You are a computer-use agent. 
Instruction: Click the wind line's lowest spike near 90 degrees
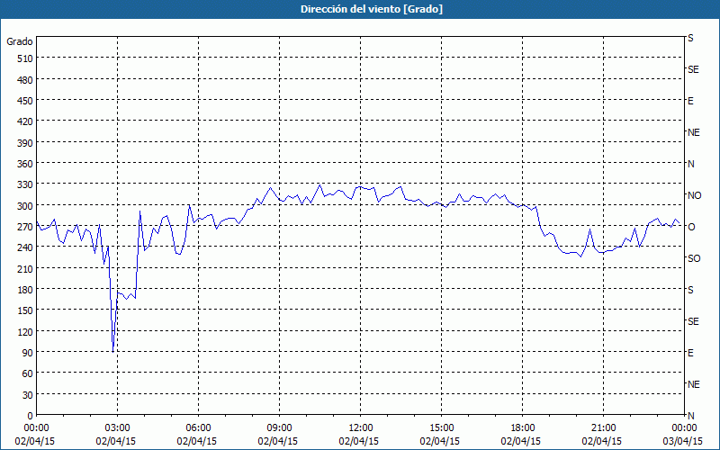pos(113,351)
